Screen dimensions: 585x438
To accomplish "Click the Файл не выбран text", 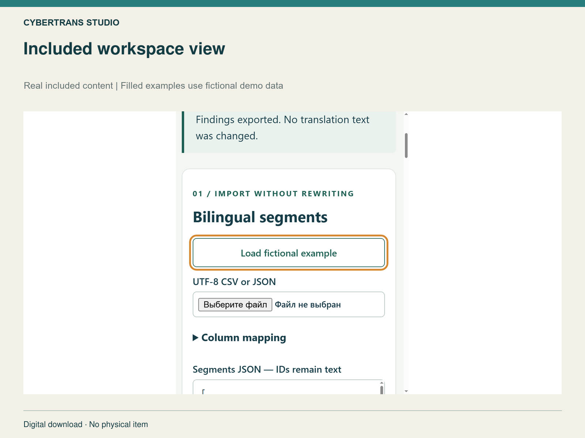I will tap(308, 305).
